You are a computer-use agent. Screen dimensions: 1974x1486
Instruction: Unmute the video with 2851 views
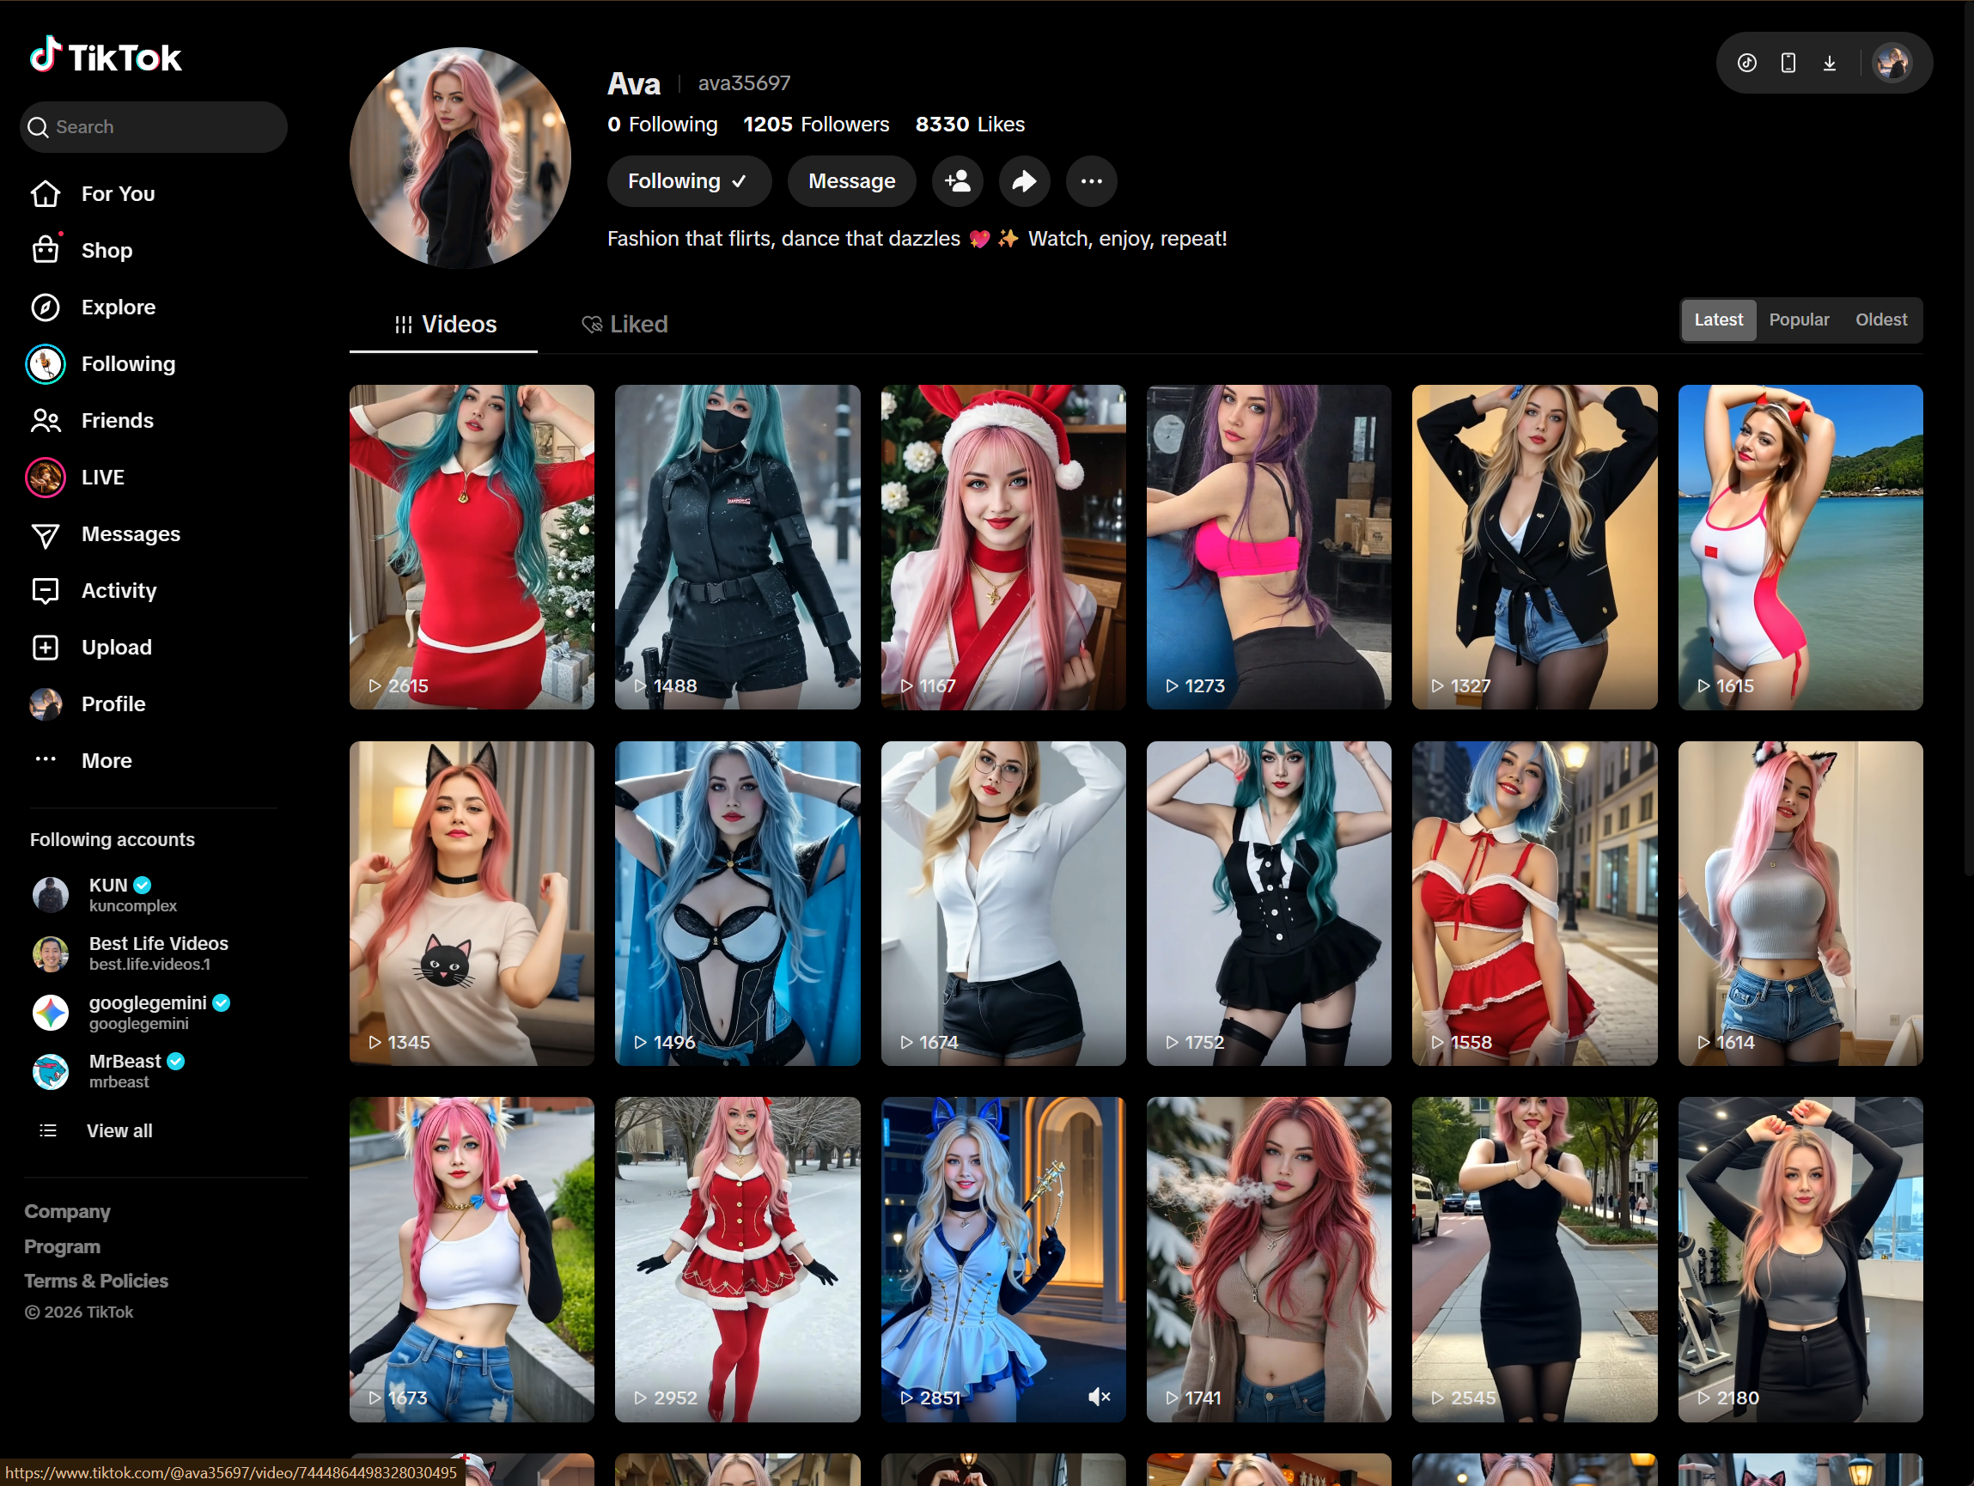(1099, 1397)
